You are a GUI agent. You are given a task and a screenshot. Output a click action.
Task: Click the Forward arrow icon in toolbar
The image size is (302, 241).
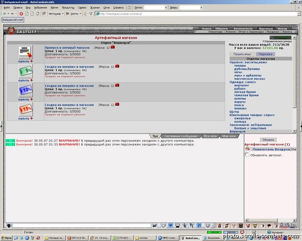pyautogui.click(x=12, y=14)
